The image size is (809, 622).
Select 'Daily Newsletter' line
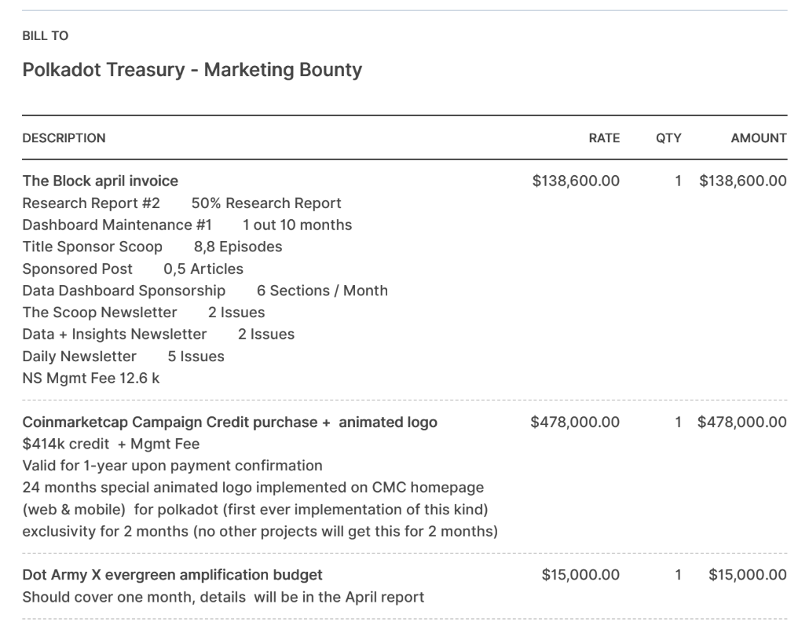(79, 357)
